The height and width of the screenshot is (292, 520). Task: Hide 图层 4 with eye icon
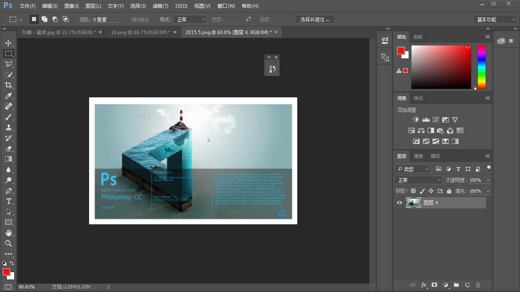pos(399,203)
